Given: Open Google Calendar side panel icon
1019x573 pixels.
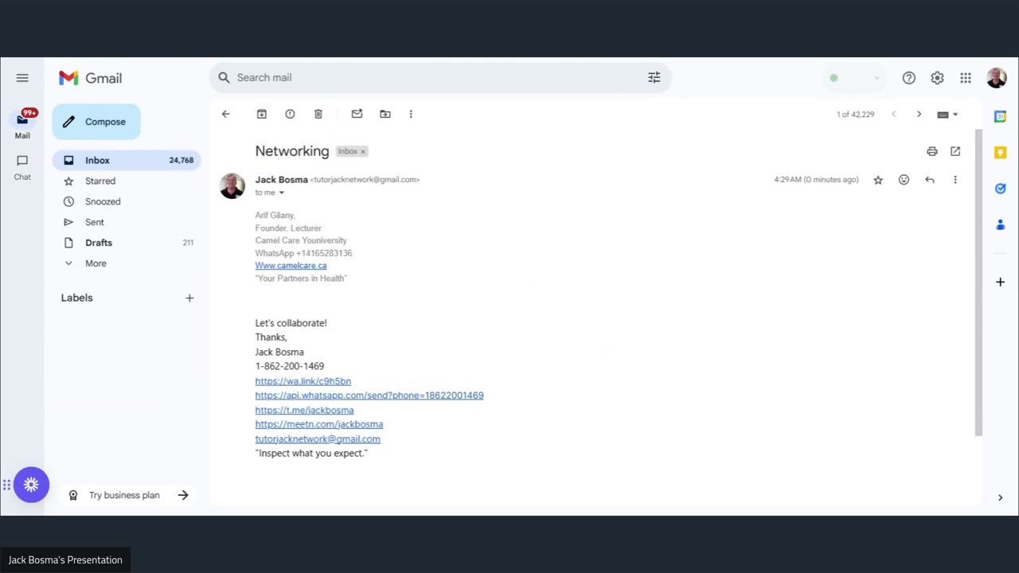Looking at the screenshot, I should click(x=1001, y=116).
